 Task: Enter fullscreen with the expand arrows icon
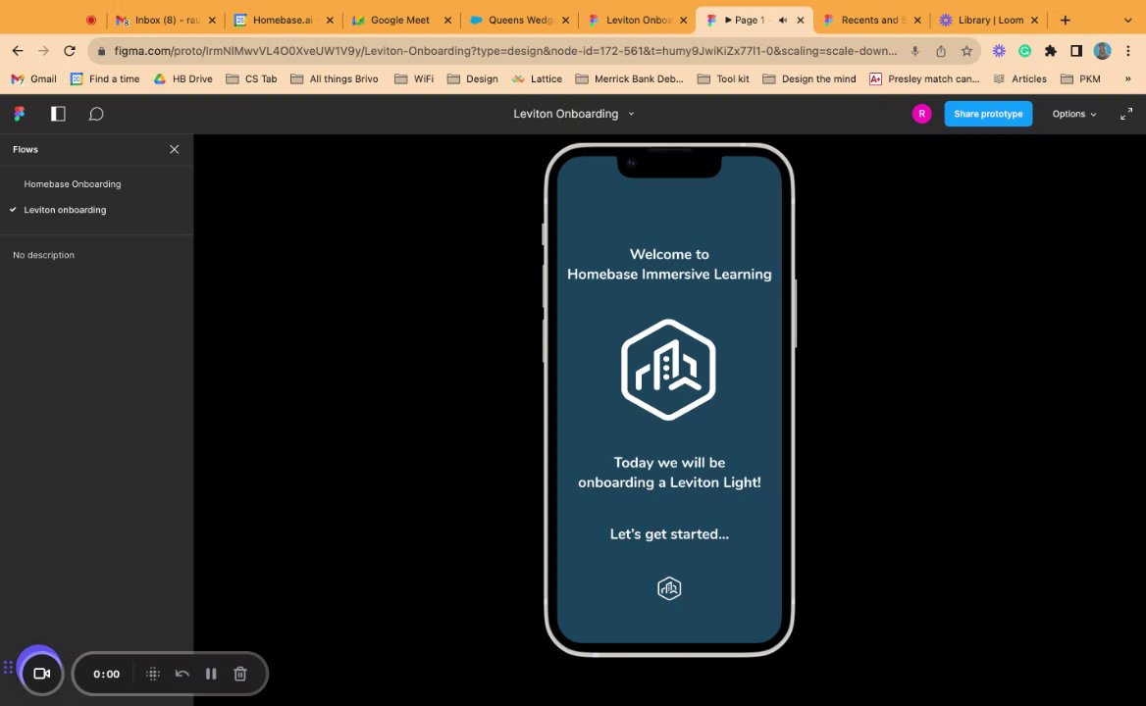pos(1126,114)
